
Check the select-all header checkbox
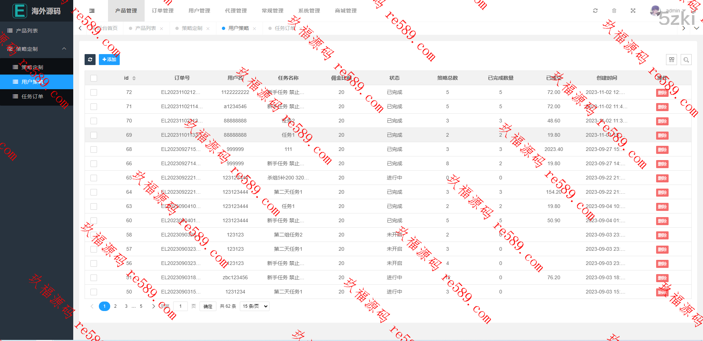click(94, 78)
